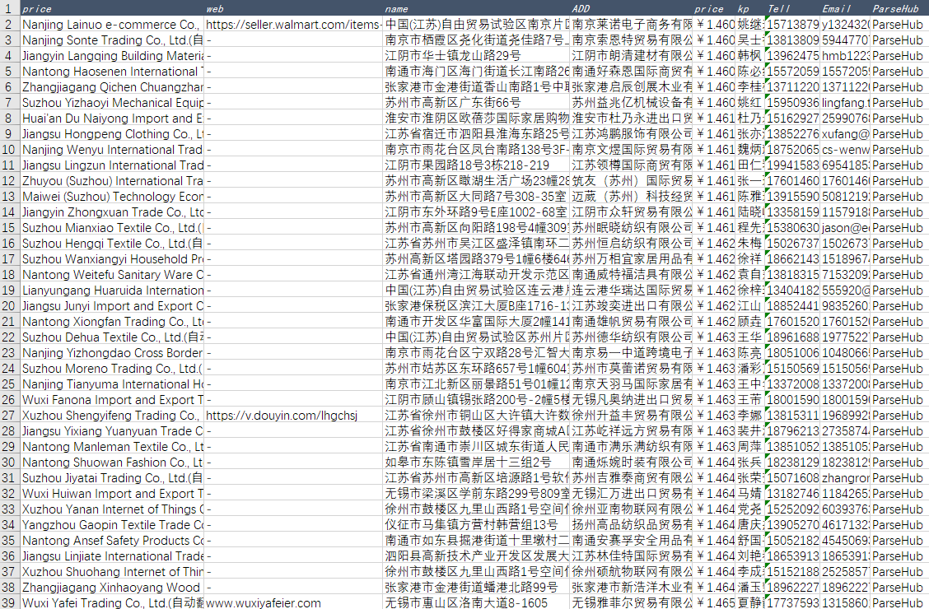Select the Jiangyin Zhongxuan Trade Co. cell
Image resolution: width=929 pixels, height=609 pixels.
pyautogui.click(x=112, y=212)
